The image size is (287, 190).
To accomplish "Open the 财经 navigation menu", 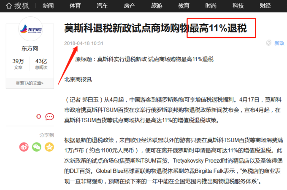I will (x=265, y=6).
